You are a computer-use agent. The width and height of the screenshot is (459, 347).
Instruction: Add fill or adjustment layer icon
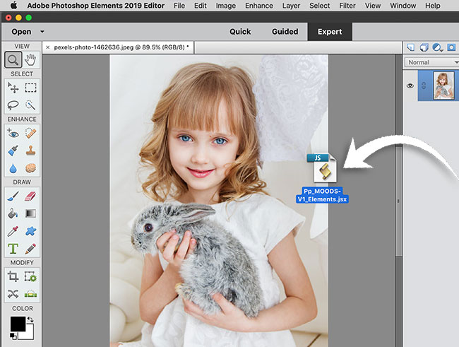438,47
